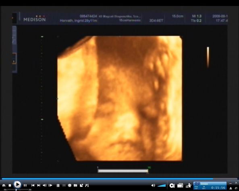Open the chapter list menu icon
Image resolution: width=239 pixels, height=191 pixels.
click(x=58, y=185)
